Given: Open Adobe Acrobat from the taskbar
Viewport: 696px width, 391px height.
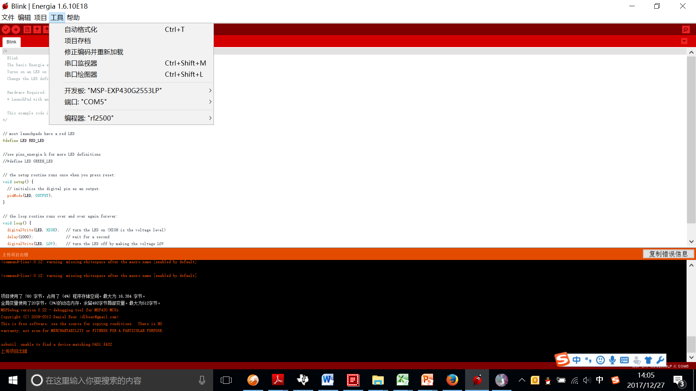Looking at the screenshot, I should (278, 380).
